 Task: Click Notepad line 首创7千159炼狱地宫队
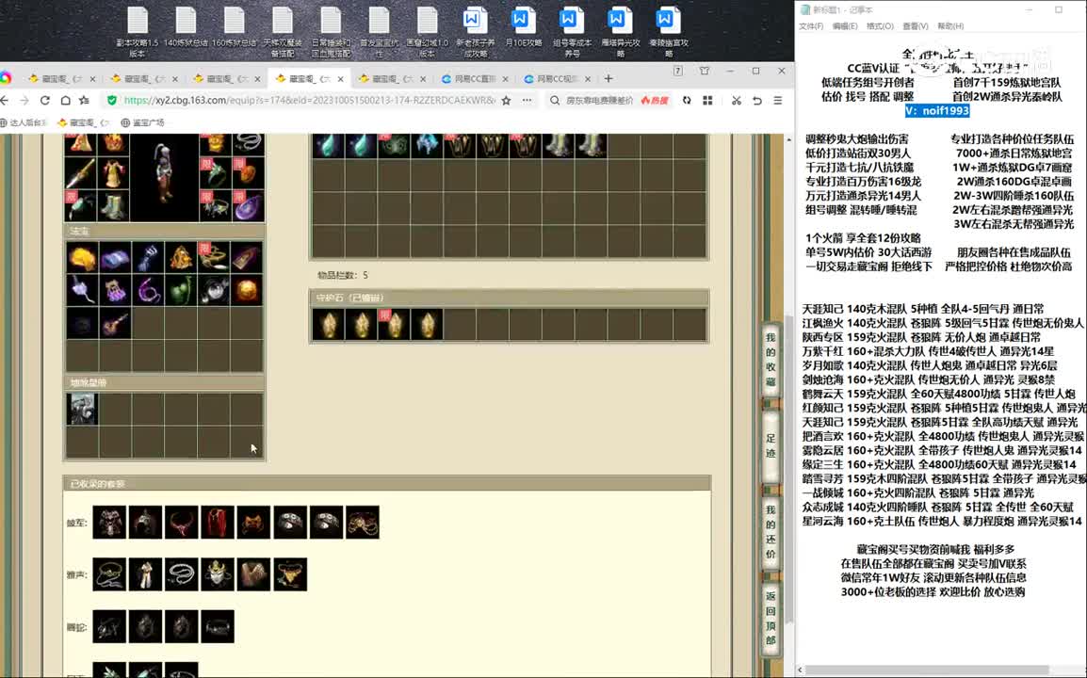pyautogui.click(x=1007, y=83)
